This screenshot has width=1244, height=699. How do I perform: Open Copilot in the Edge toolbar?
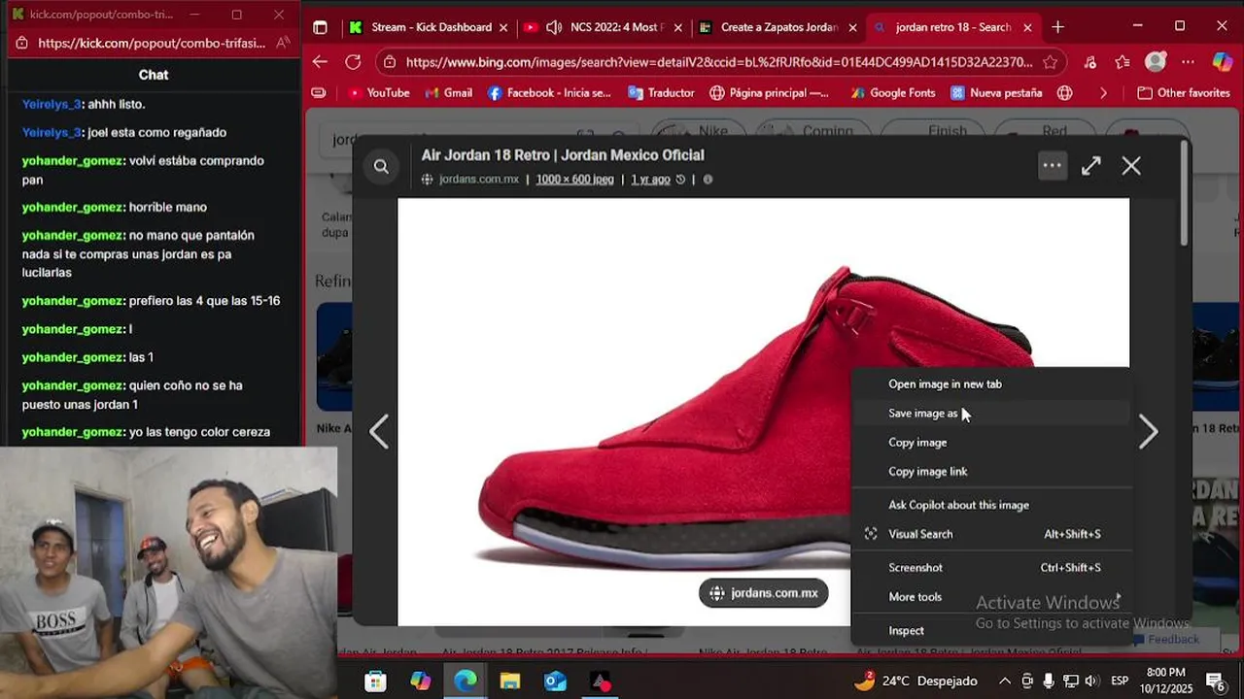tap(1222, 62)
